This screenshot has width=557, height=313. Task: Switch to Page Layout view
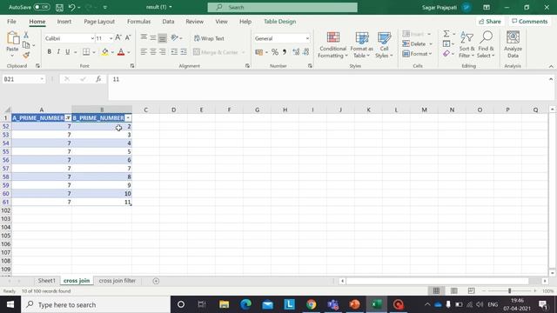454,291
